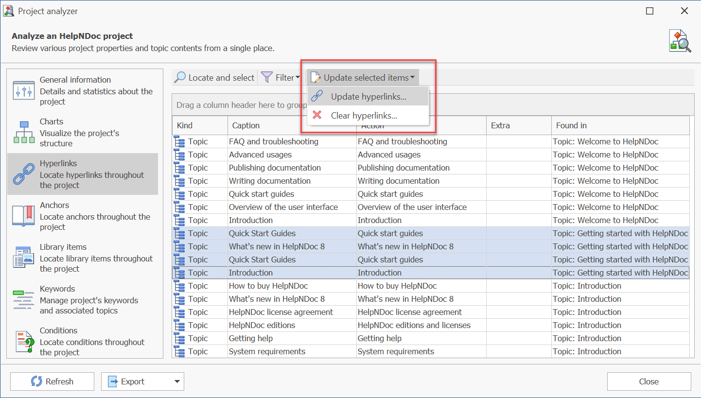Switch to Keywords section
This screenshot has width=701, height=398.
[83, 300]
